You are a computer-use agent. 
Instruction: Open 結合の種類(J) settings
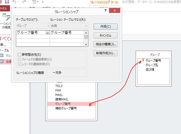[x=106, y=44]
